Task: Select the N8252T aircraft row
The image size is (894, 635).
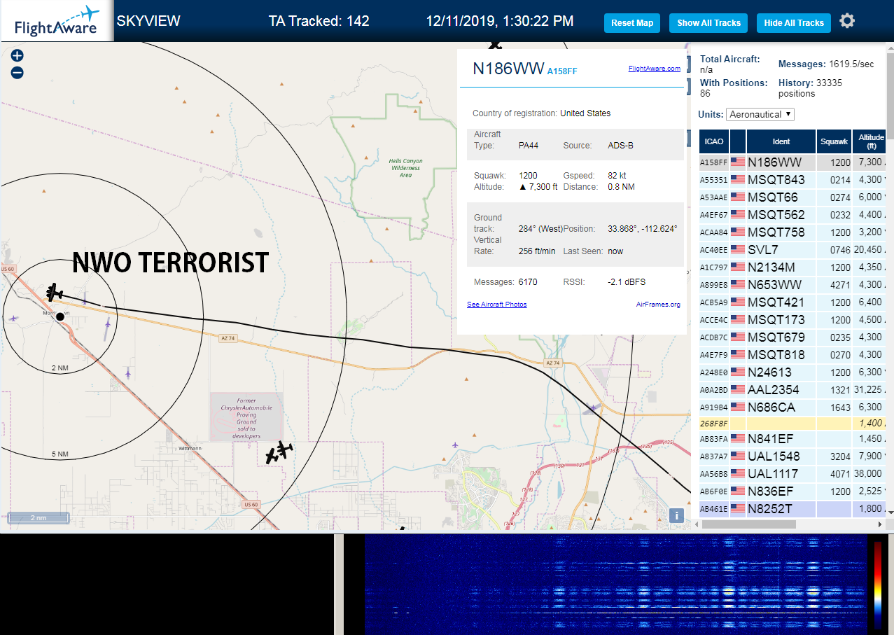Action: click(x=793, y=509)
